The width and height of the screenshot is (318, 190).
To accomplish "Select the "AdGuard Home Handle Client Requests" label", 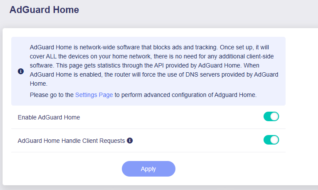I will [x=71, y=141].
